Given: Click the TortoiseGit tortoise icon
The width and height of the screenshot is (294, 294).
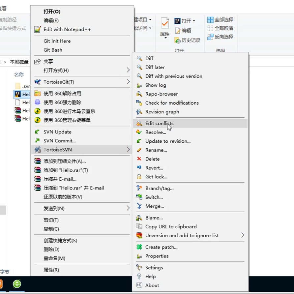Looking at the screenshot, I should tap(38, 82).
